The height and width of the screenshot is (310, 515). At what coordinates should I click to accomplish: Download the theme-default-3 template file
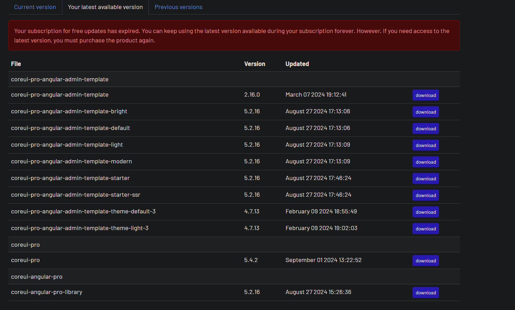point(425,212)
